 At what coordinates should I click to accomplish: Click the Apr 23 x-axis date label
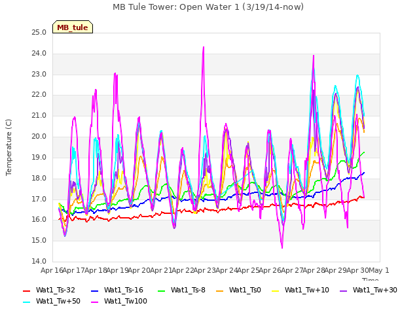tap(205, 271)
